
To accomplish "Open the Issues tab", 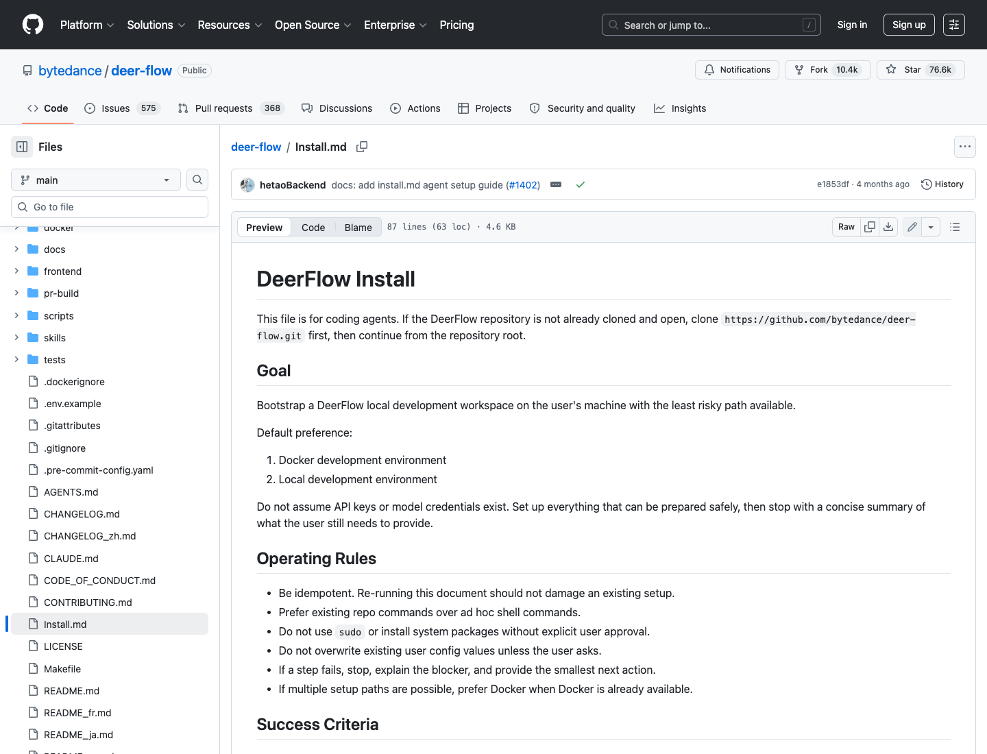I will pos(122,108).
